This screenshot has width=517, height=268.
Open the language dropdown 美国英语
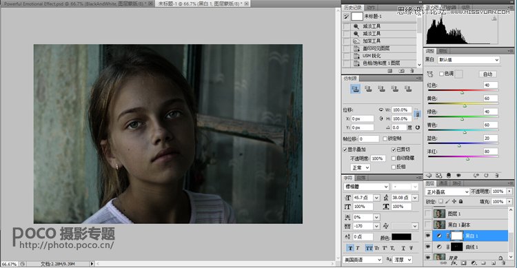coord(363,260)
